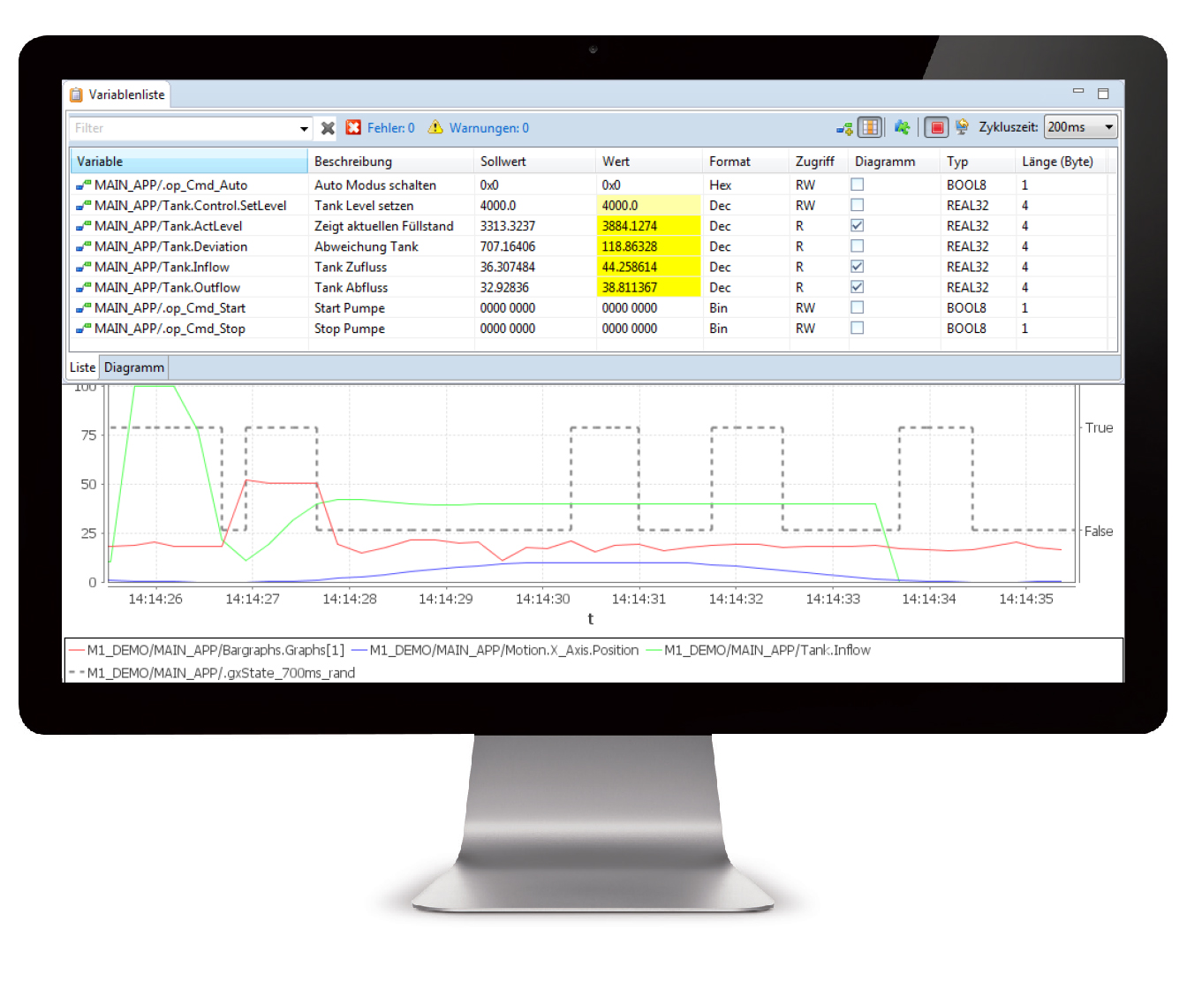The height and width of the screenshot is (1005, 1187).
Task: Switch to the Diagramm tab
Action: tap(133, 366)
